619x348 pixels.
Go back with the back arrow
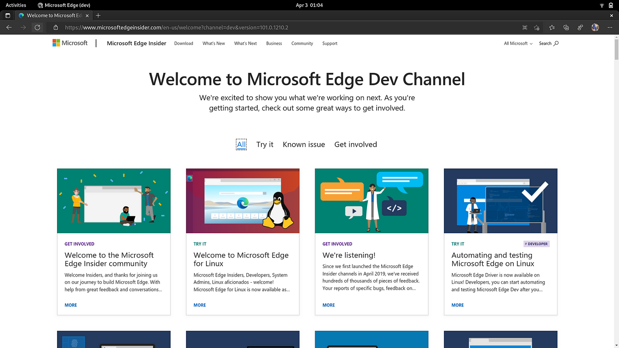click(9, 27)
